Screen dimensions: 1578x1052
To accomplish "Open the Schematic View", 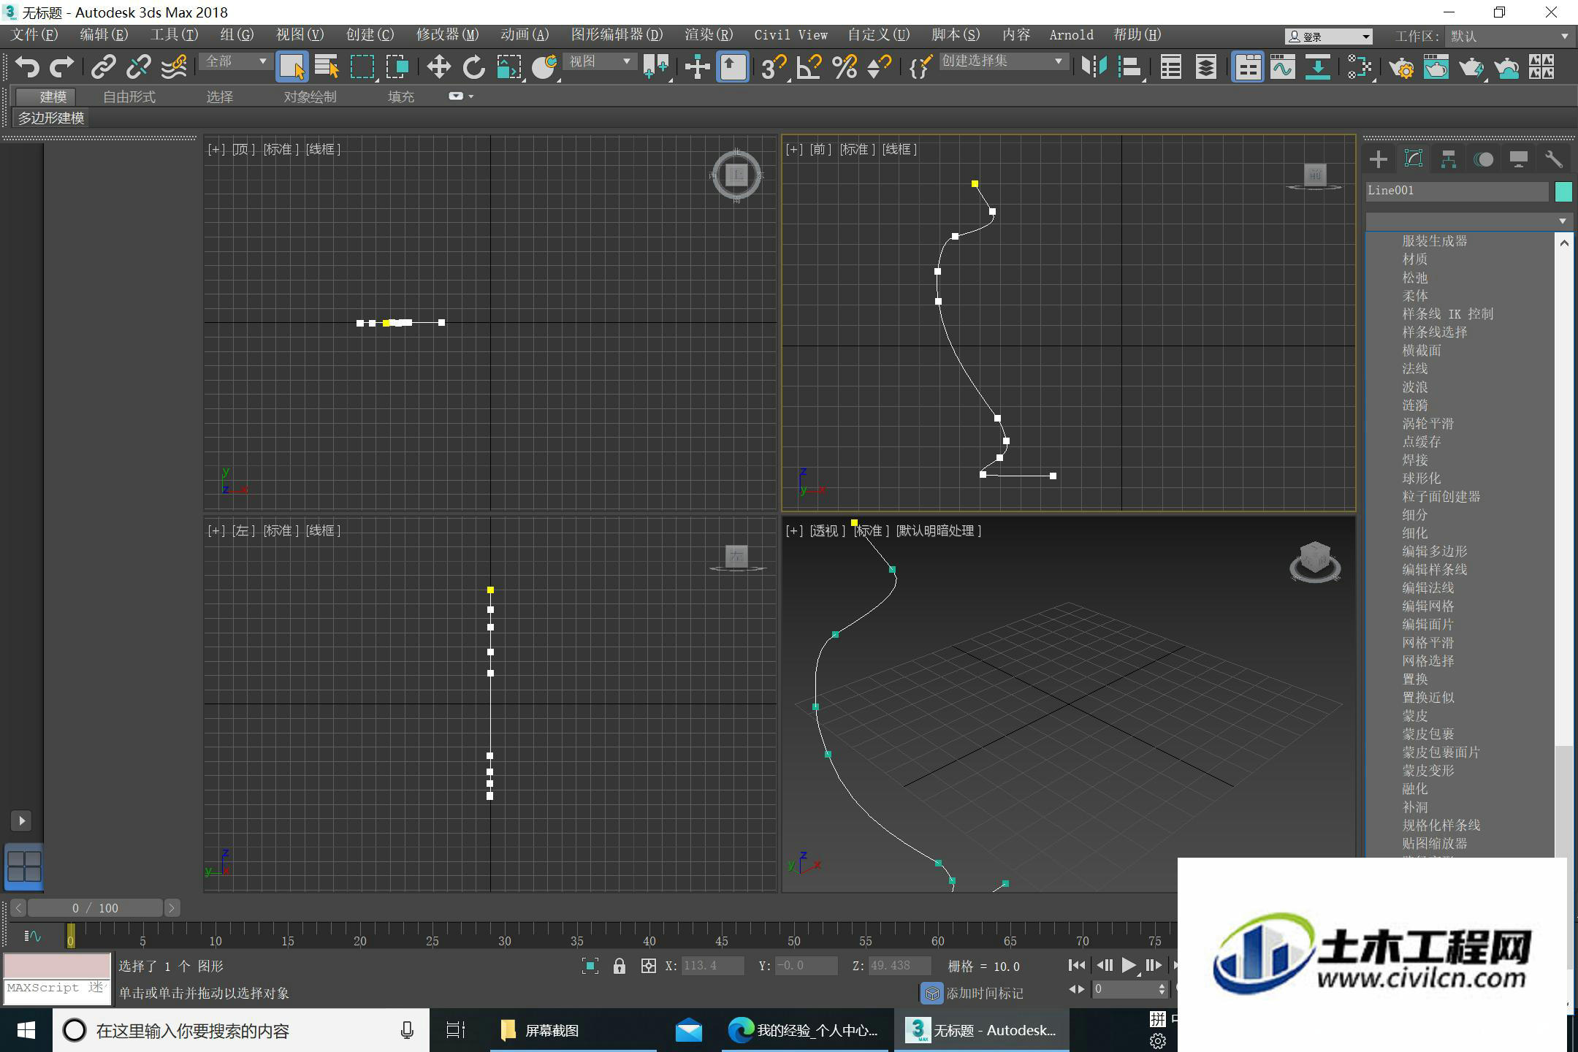I will (1317, 67).
